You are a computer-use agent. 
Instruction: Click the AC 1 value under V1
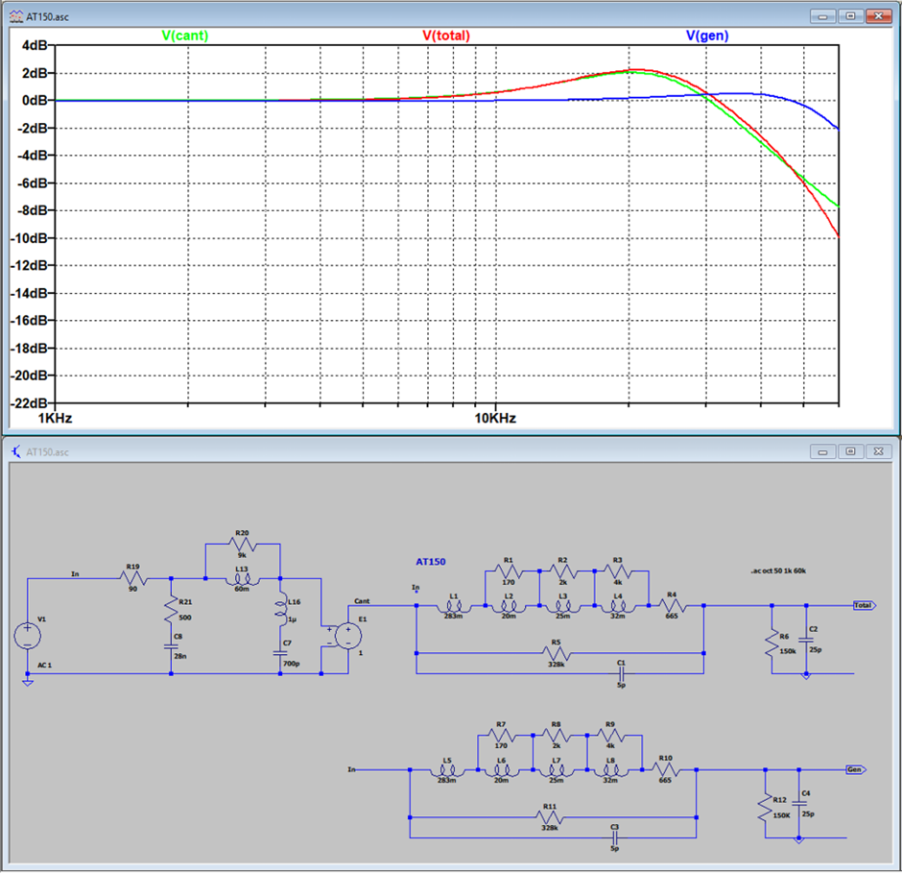tap(44, 666)
